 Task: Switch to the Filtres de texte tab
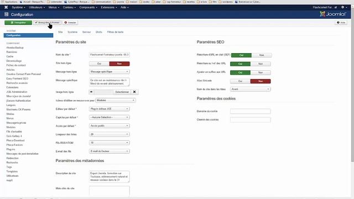click(x=115, y=32)
